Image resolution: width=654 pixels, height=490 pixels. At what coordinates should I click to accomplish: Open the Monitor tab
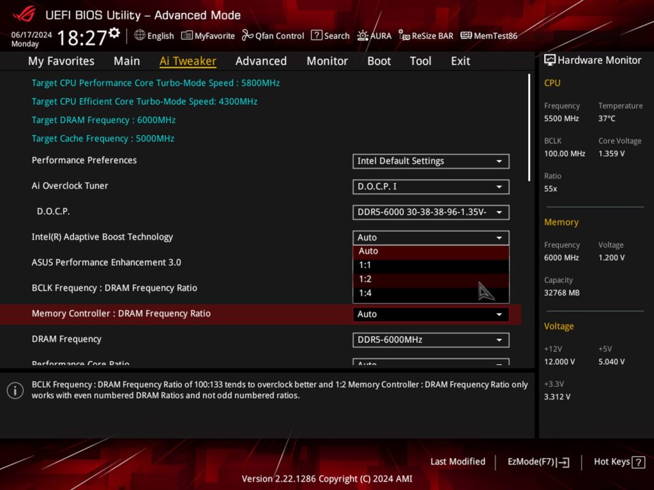click(x=327, y=61)
